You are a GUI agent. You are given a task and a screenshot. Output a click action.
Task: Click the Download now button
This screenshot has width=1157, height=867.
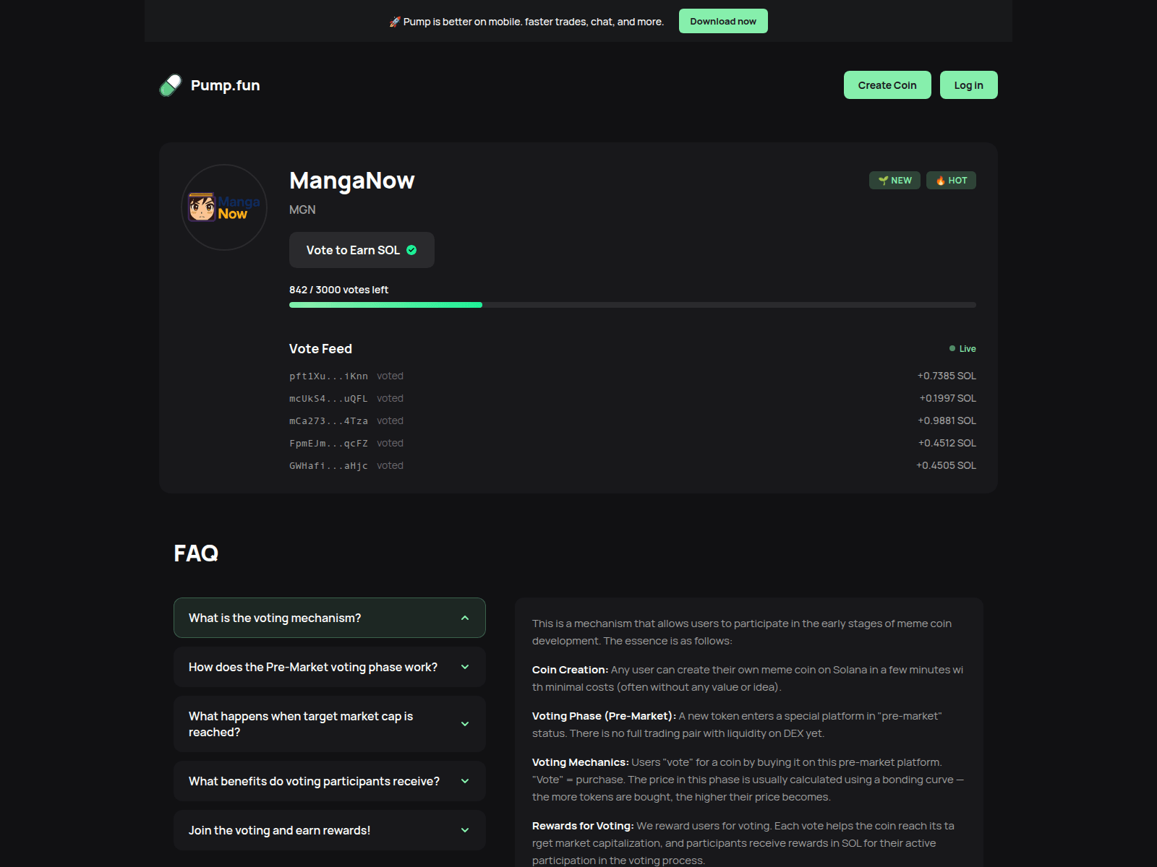point(723,21)
